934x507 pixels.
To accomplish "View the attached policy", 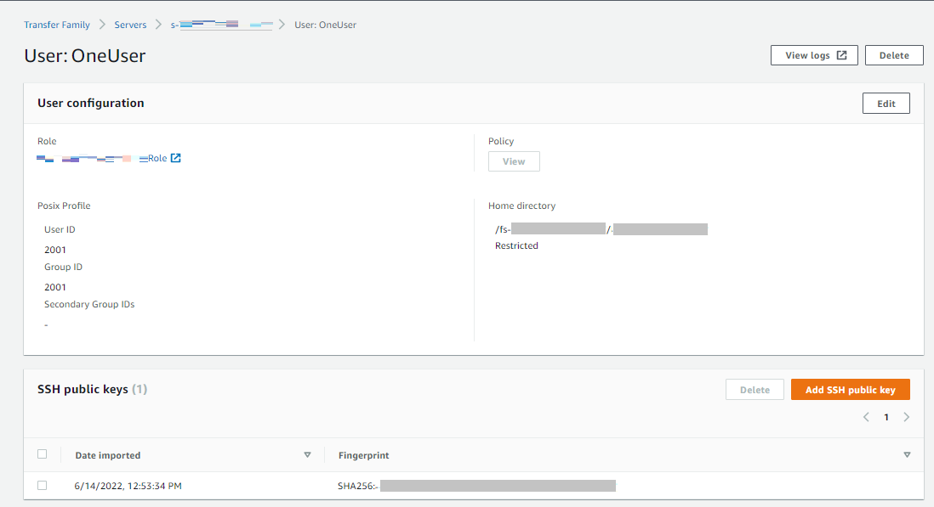I will 514,161.
